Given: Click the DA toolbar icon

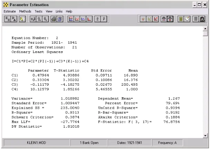Looking at the screenshot, I should (x=14, y=19).
